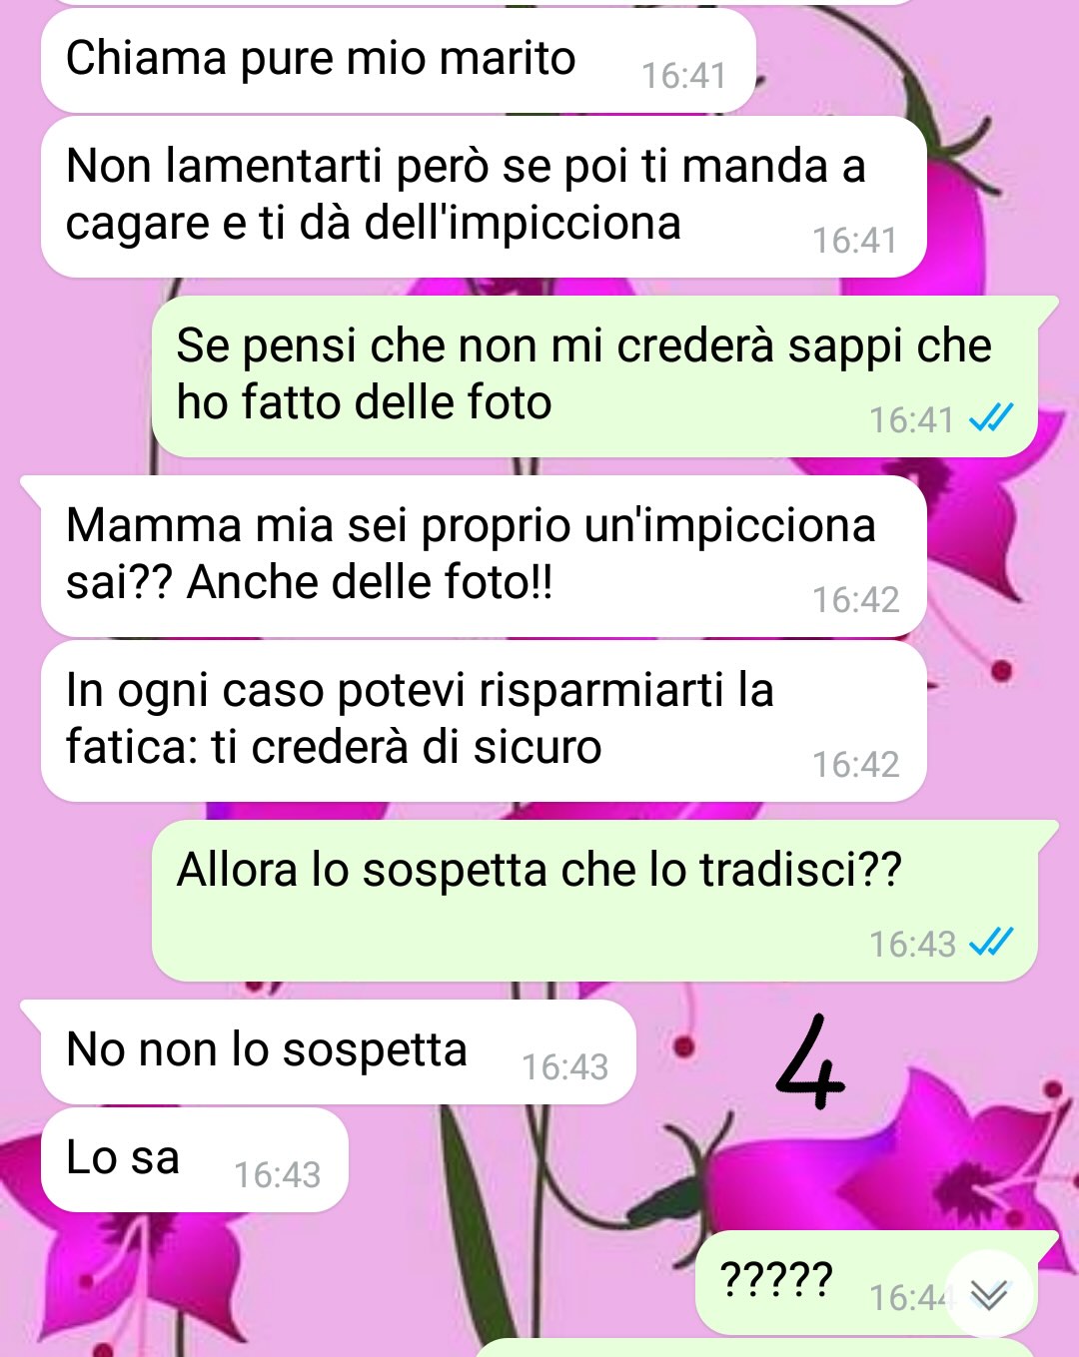
Task: Tap blue double-check ticks on 'Allora lo sospetta' message
Action: tap(991, 942)
